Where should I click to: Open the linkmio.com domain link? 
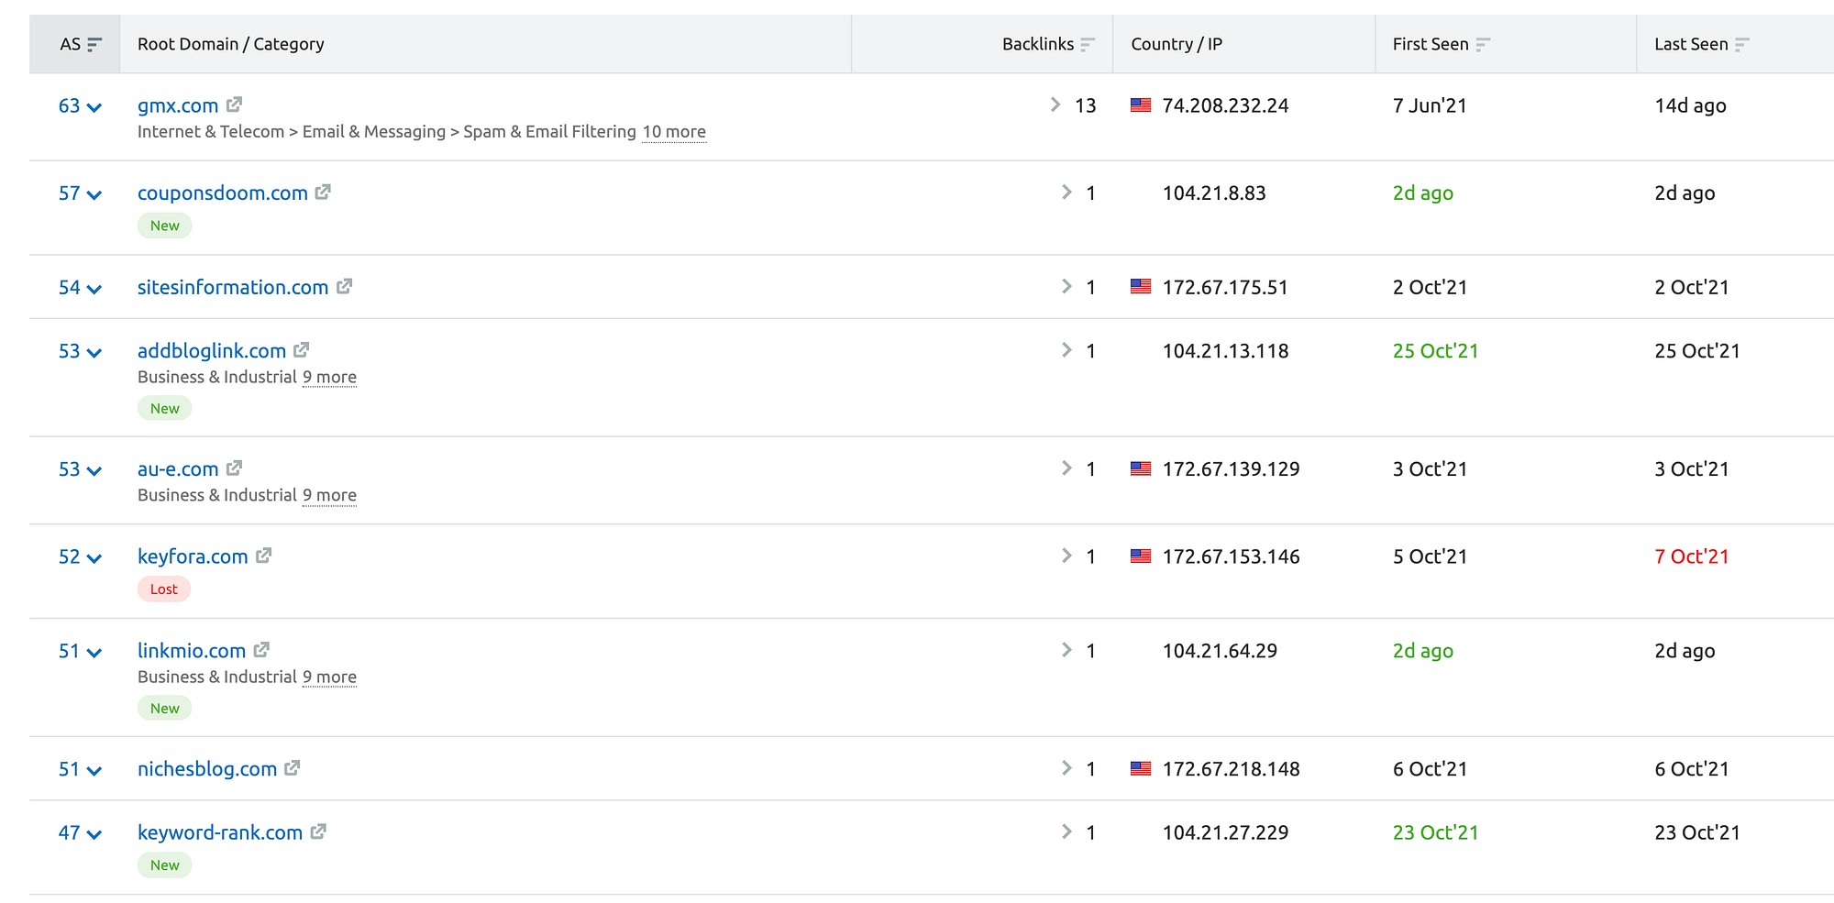click(192, 650)
